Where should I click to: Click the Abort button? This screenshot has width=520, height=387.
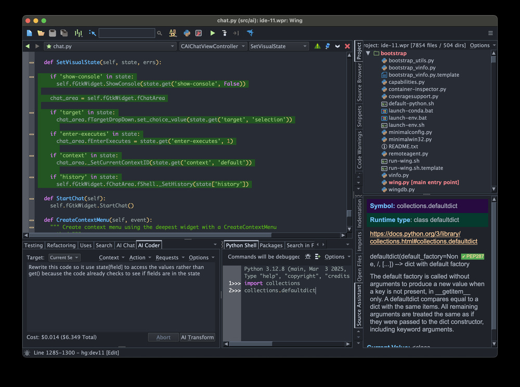click(x=163, y=337)
